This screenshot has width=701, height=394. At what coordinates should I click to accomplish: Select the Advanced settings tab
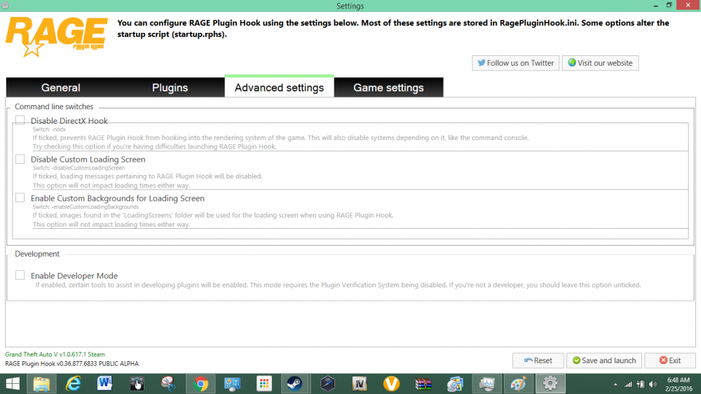click(x=279, y=87)
